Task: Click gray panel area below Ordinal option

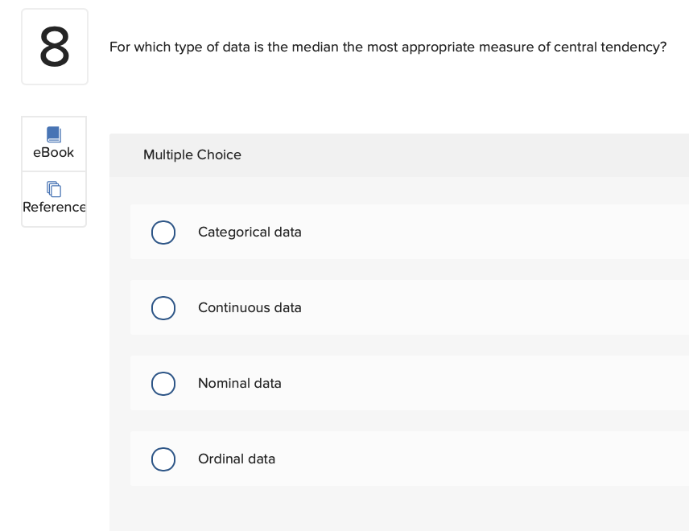Action: [402, 508]
